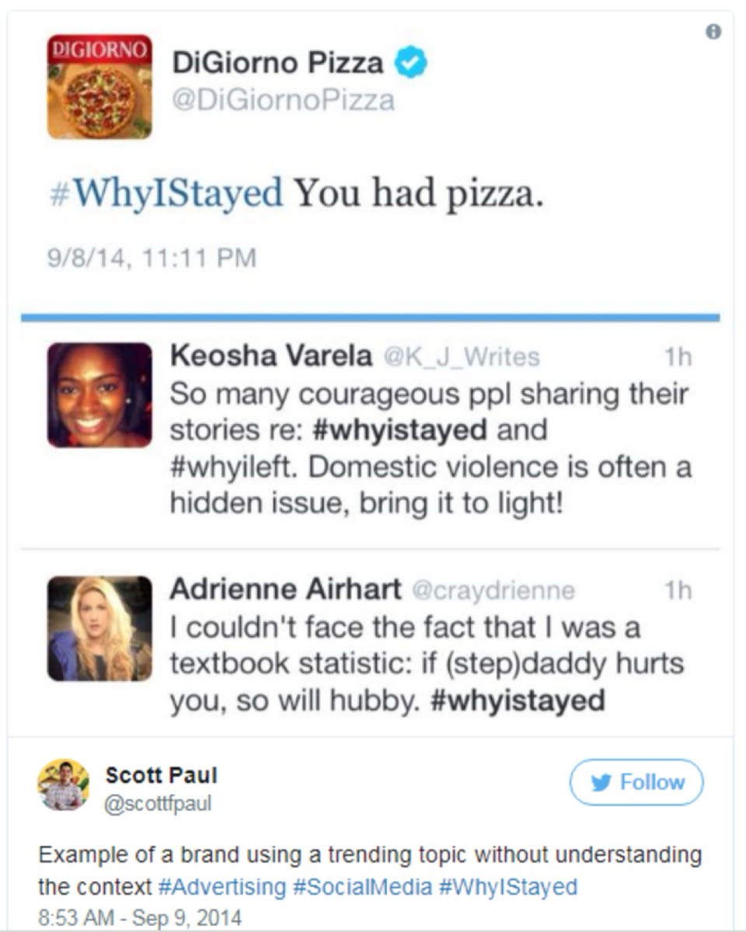Open the @K_J_Writes handle
The image size is (746, 932).
point(461,357)
